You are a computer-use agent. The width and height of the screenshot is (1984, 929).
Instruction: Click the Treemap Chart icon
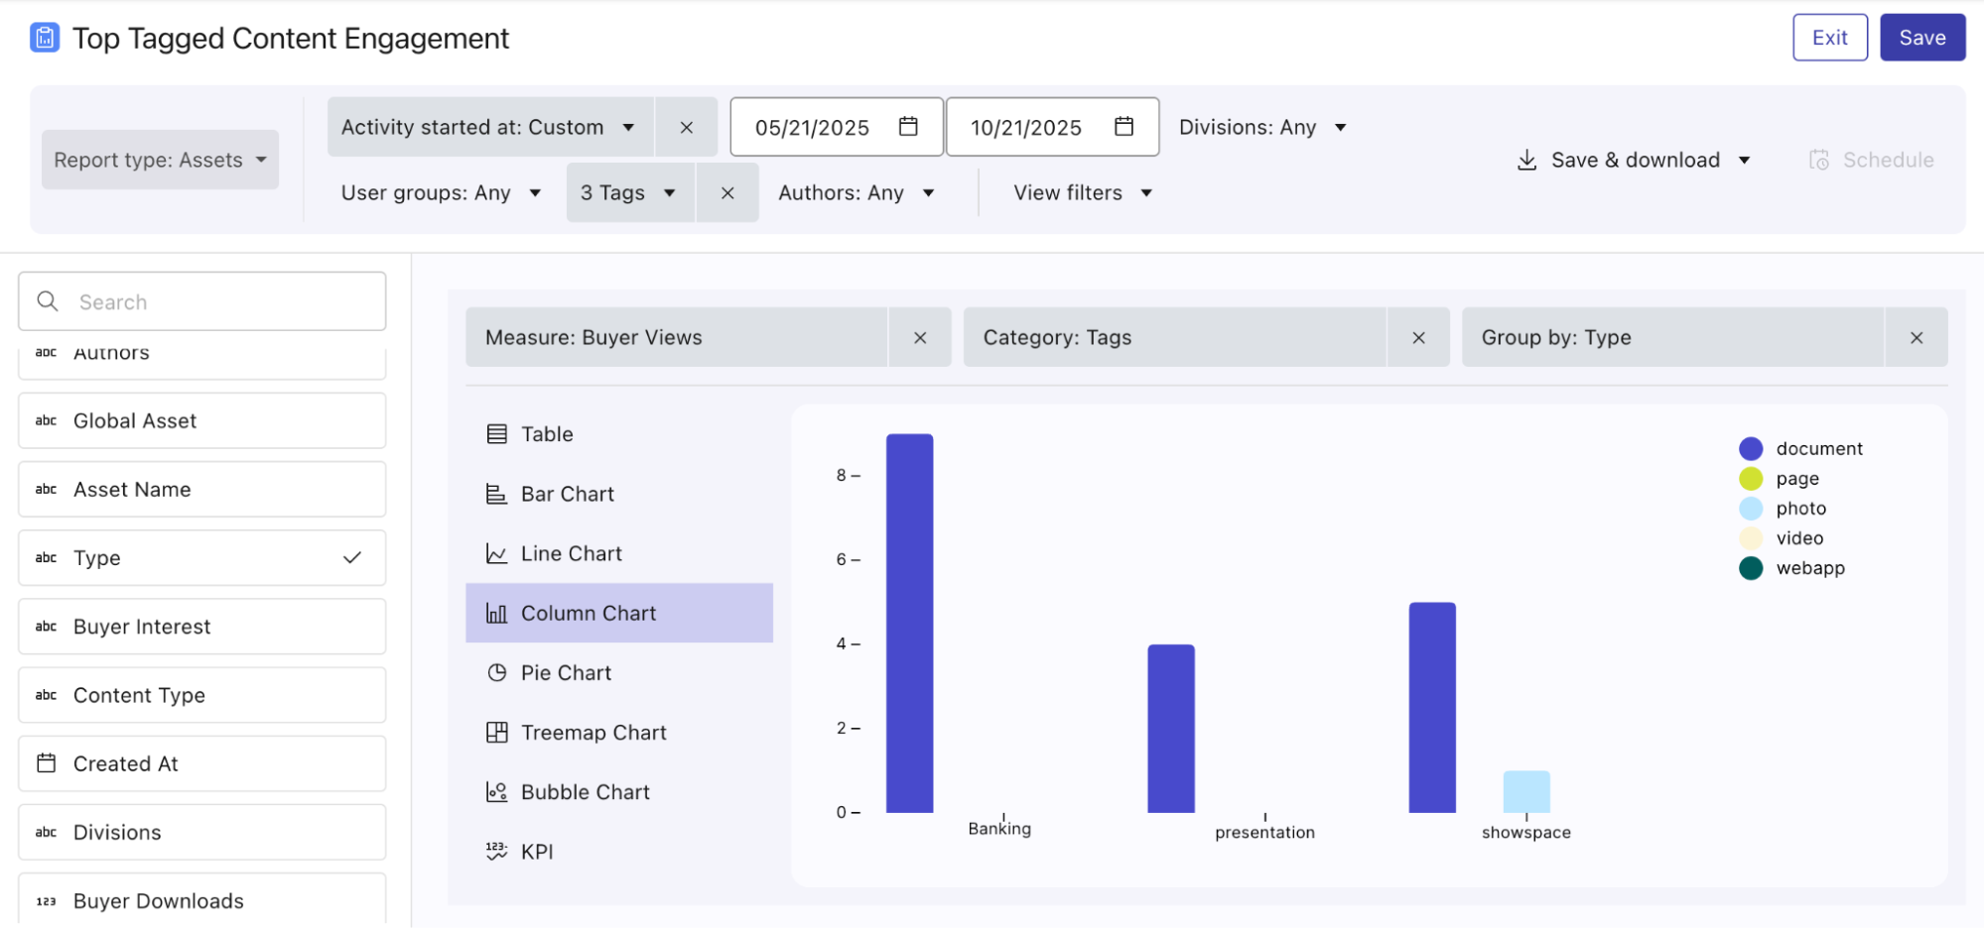coord(497,732)
